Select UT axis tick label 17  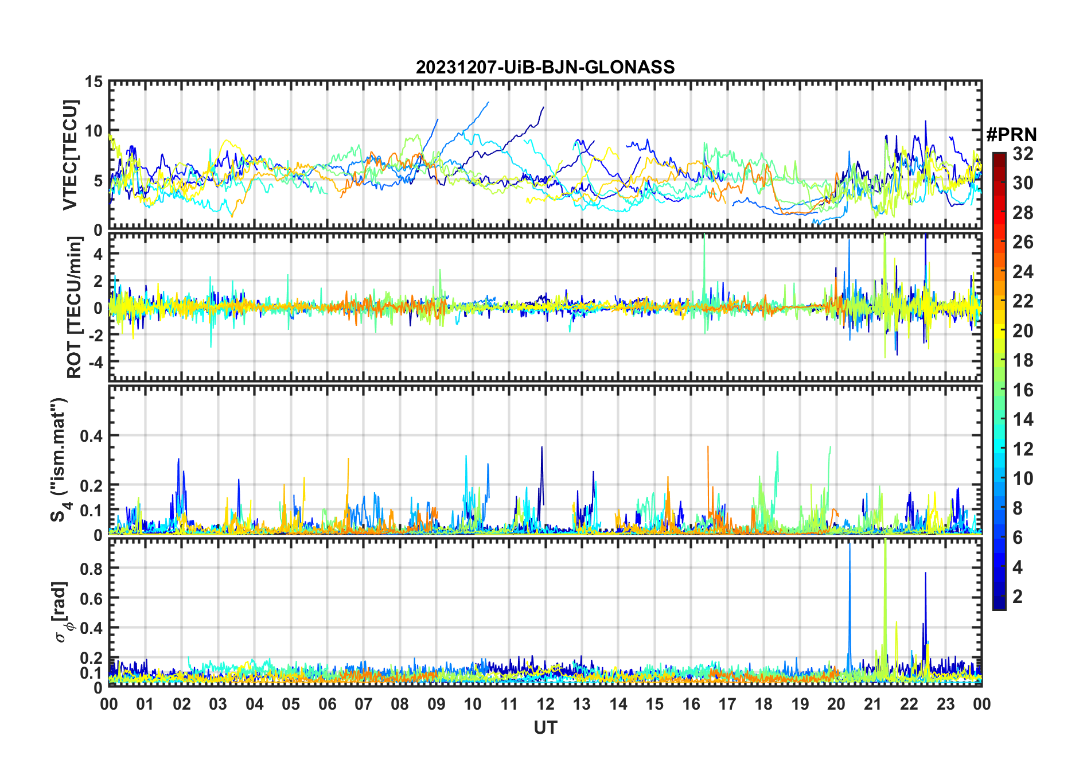point(727,704)
